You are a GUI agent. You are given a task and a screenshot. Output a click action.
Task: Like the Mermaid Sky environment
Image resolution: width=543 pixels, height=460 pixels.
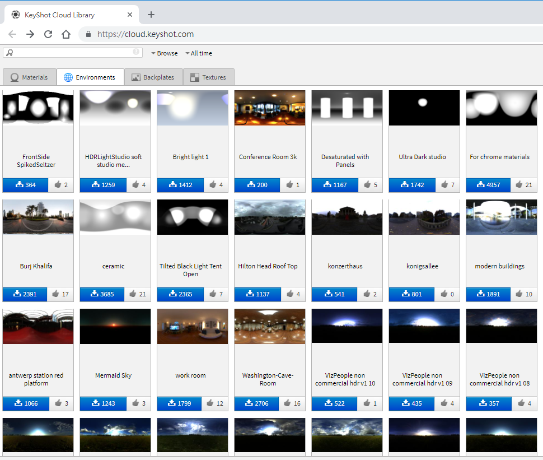click(x=138, y=403)
